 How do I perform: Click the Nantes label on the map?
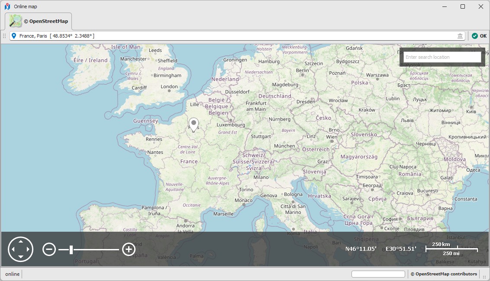click(155, 152)
